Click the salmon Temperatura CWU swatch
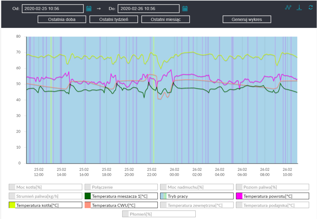 pos(88,205)
